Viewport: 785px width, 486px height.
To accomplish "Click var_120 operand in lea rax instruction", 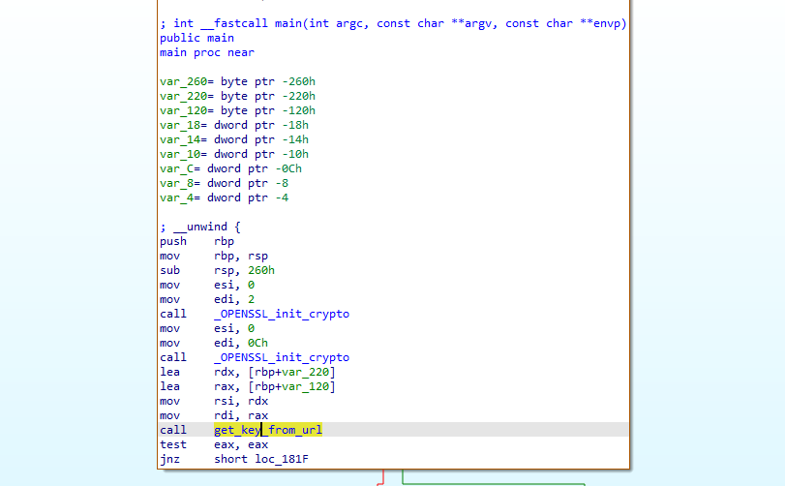I will pyautogui.click(x=306, y=386).
